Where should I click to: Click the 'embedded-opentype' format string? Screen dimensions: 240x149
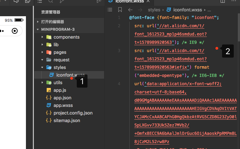[x=160, y=76]
